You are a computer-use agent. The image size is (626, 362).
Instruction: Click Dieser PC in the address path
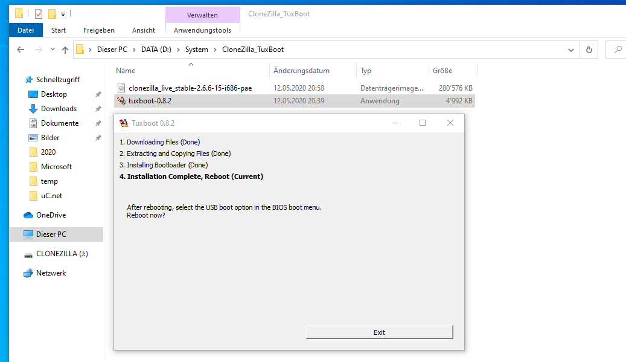112,50
